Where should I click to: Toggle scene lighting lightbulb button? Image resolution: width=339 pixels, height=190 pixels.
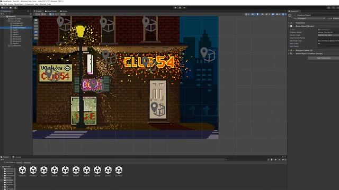pos(257,14)
